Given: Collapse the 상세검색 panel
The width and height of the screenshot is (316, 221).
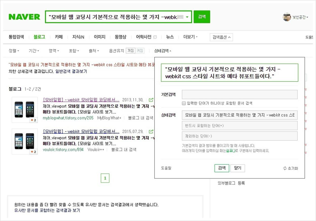Looking at the screenshot, I should 163,51.
